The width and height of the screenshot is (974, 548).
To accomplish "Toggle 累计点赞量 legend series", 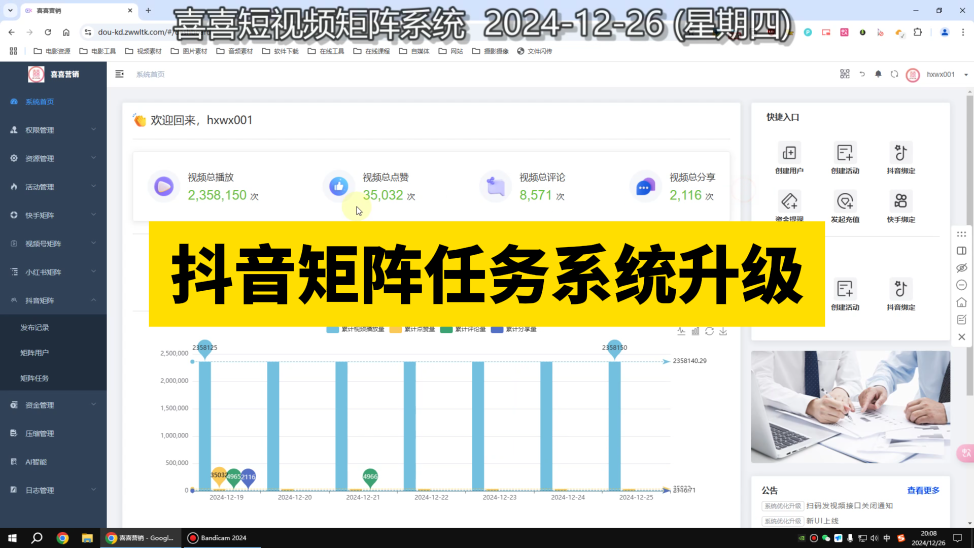I will [412, 329].
